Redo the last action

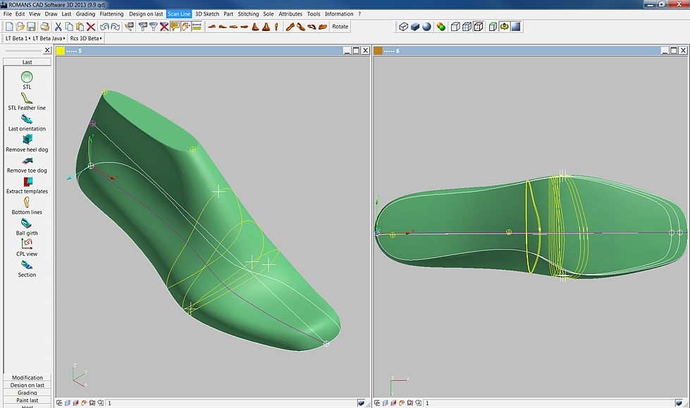pos(116,27)
